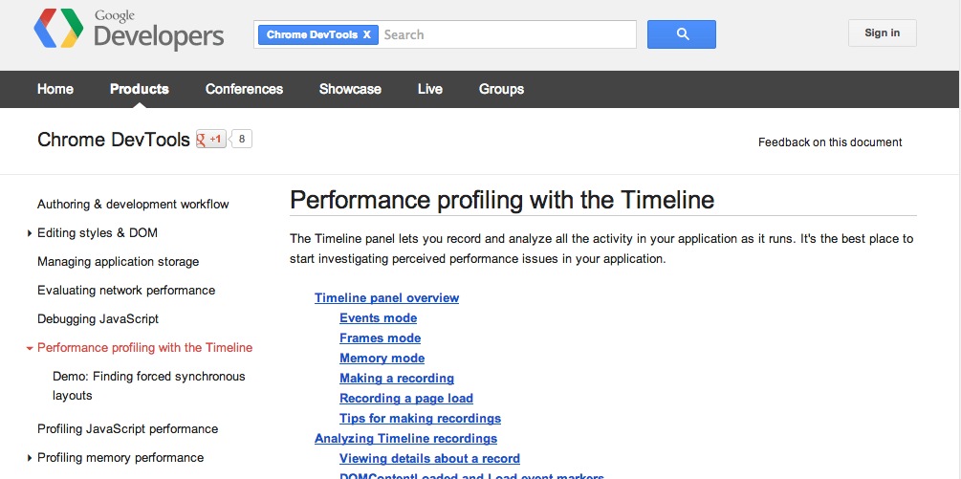Expand the Profiling memory performance section
The height and width of the screenshot is (479, 961).
tap(30, 458)
